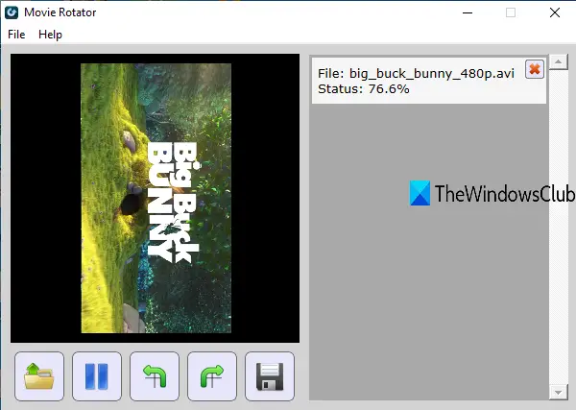
Task: Minimize the Movie Rotator window
Action: coord(468,12)
